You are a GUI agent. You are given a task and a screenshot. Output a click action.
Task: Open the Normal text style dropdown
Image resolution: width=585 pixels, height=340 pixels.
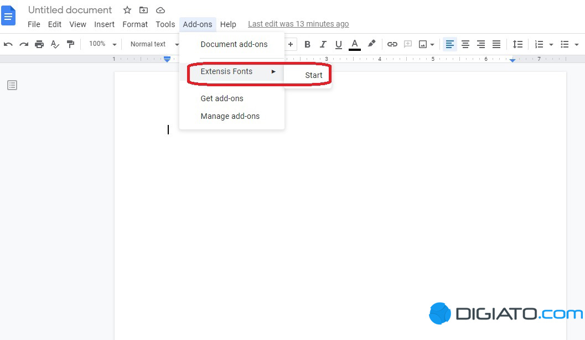coord(154,44)
